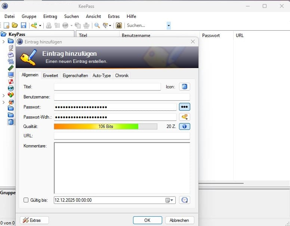The height and width of the screenshot is (226, 290).
Task: Click the Icon chooser button beside Titel
Action: click(x=184, y=86)
